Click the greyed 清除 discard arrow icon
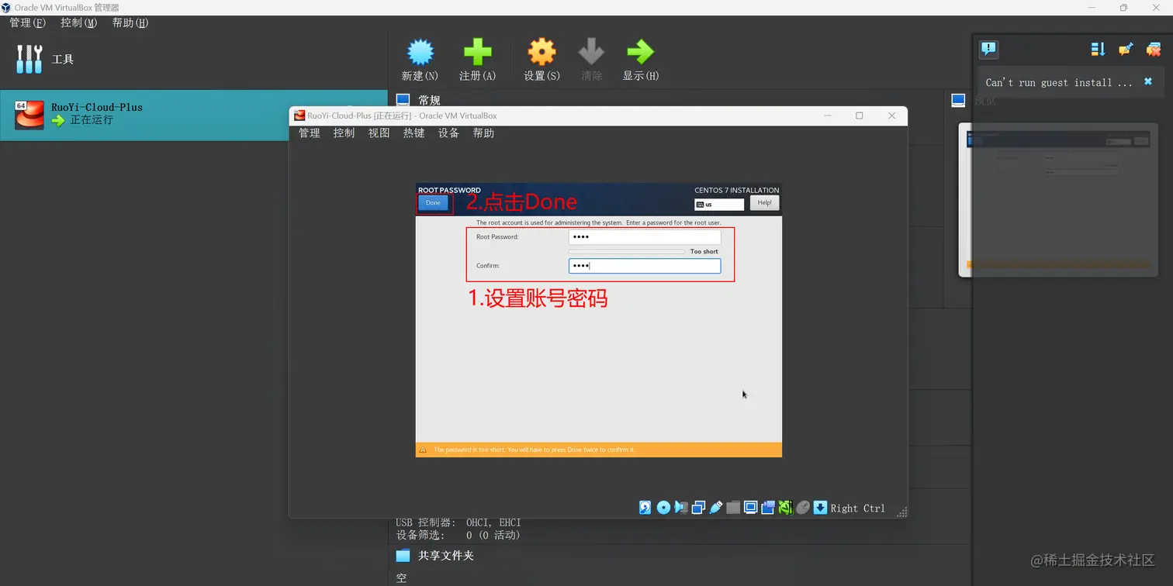The width and height of the screenshot is (1173, 586). (x=591, y=53)
